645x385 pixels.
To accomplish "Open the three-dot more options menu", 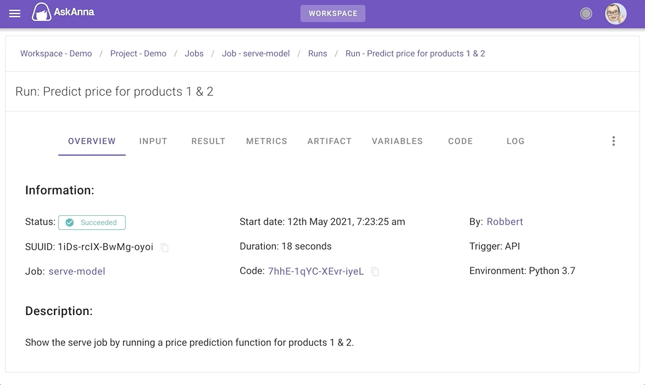I will point(613,141).
